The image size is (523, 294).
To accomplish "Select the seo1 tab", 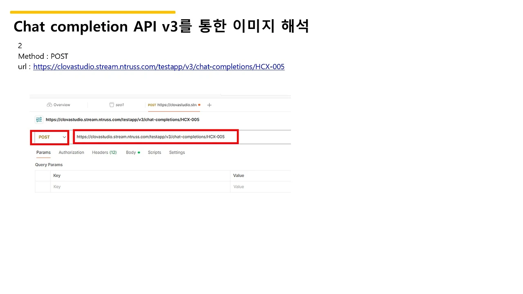I will pos(116,105).
